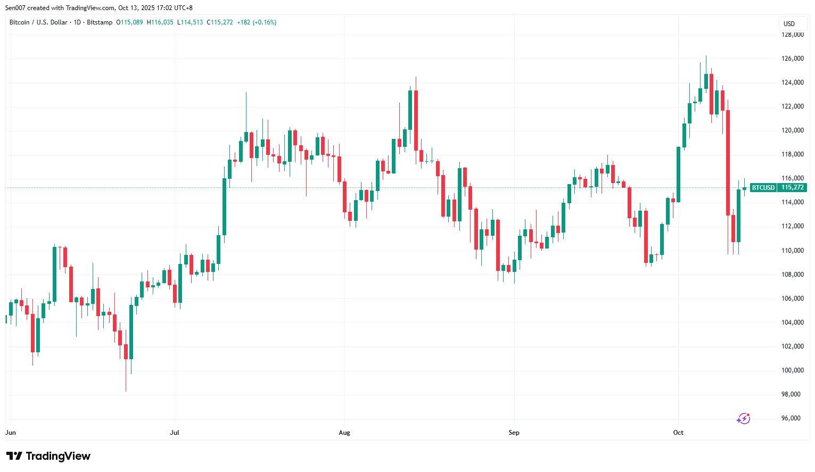Click the Bitstamp exchange name in legend
The width and height of the screenshot is (815, 472).
click(x=100, y=22)
